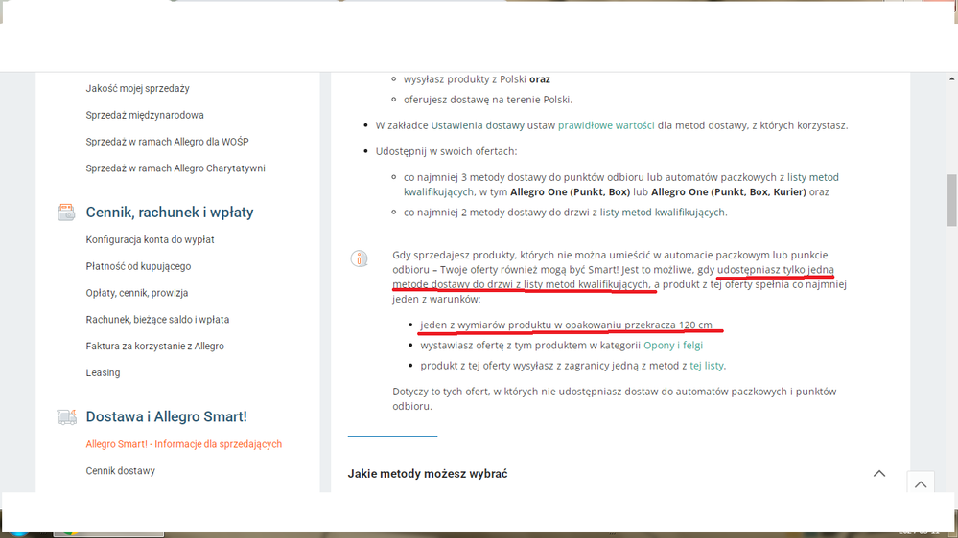This screenshot has height=538, width=958.
Task: Collapse the 'Jakie metody możesz wybrać' section
Action: point(878,474)
